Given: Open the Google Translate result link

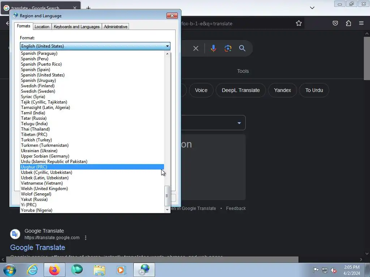Looking at the screenshot, I should pos(38,247).
